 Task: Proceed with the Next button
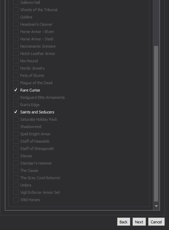[139, 222]
